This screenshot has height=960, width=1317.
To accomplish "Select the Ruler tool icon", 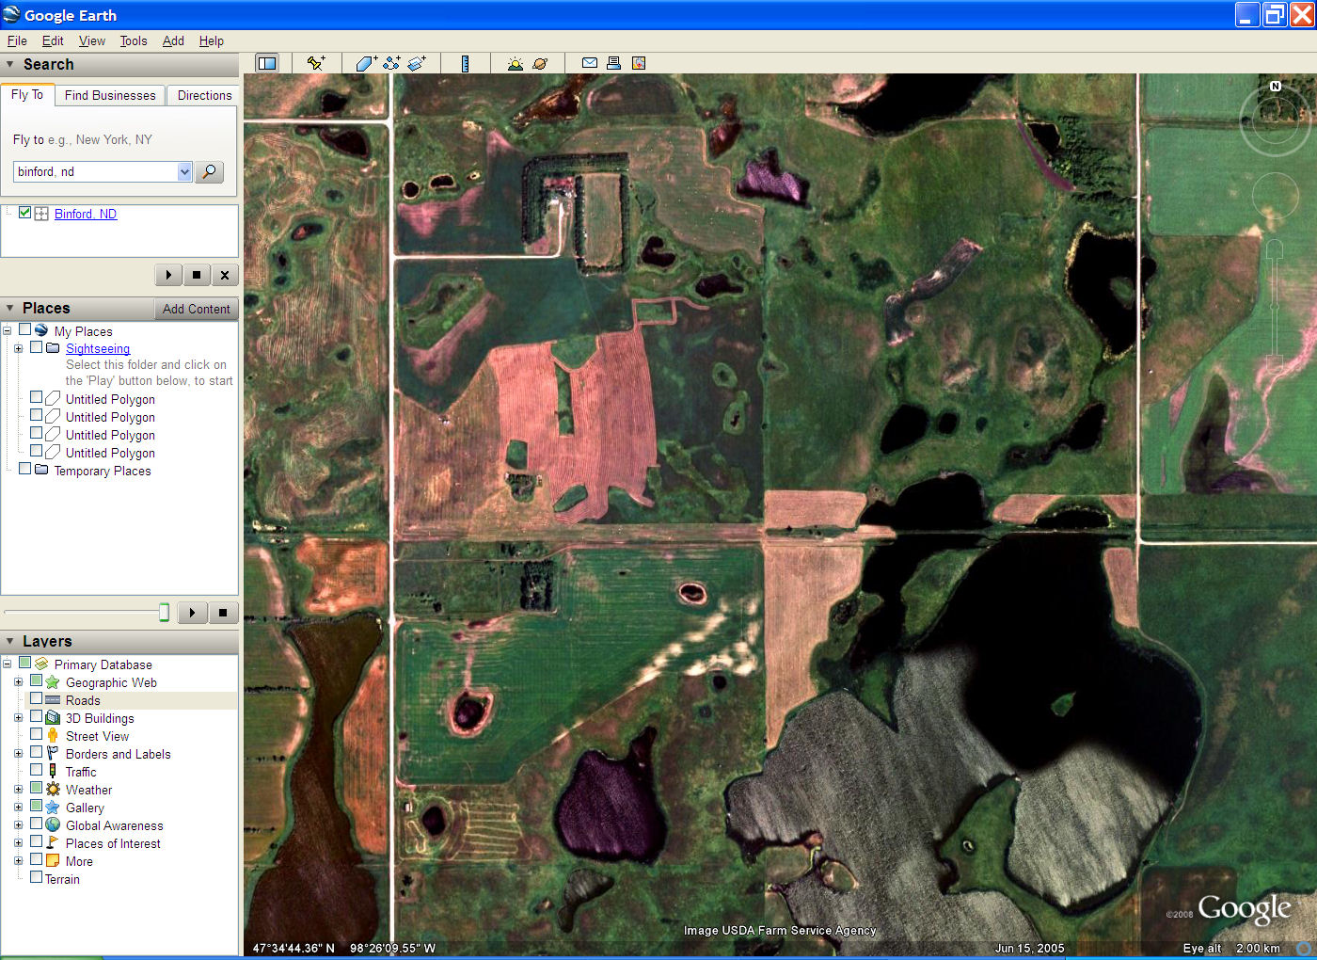I will 465,63.
